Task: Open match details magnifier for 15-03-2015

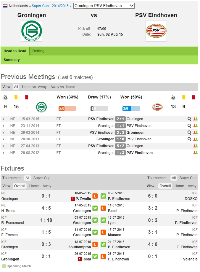Action: 189,119
